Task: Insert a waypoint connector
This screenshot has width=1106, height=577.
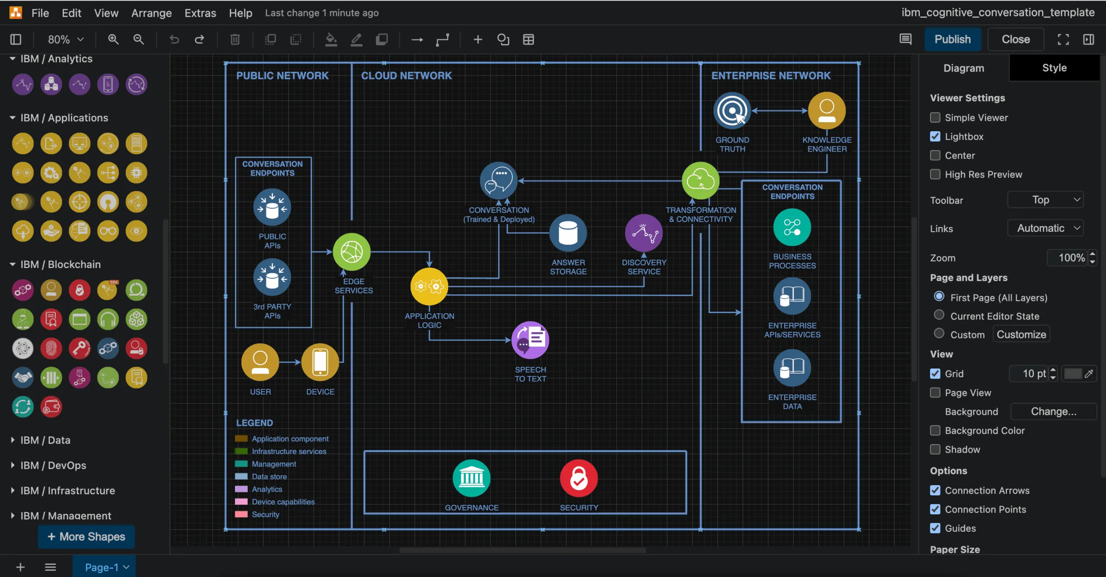Action: coord(443,39)
